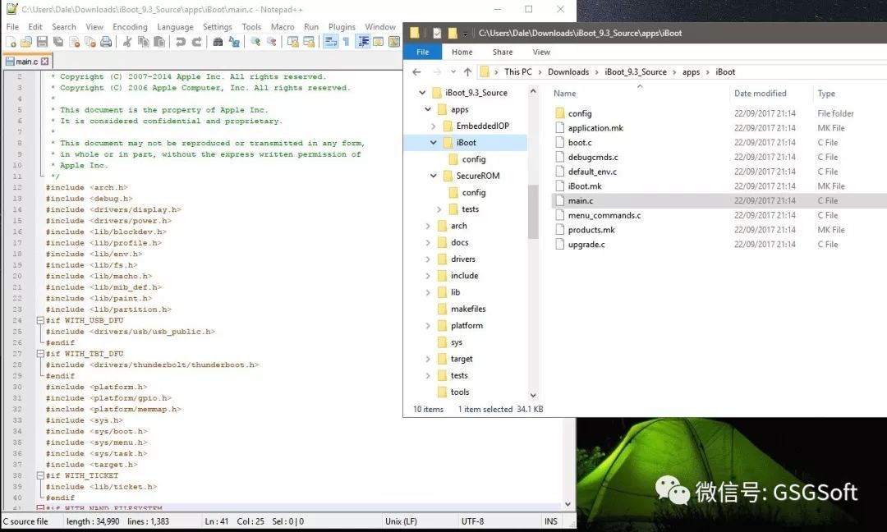Click the Downloads breadcrumb in the address bar

[x=568, y=71]
